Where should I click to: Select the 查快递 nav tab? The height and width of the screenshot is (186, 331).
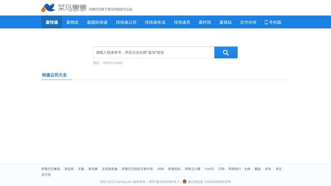click(52, 22)
